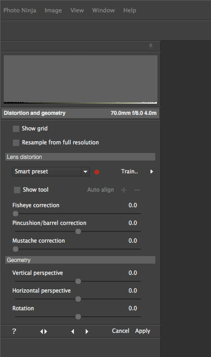
Task: Click the Distortion and geometry panel header
Action: (x=80, y=113)
